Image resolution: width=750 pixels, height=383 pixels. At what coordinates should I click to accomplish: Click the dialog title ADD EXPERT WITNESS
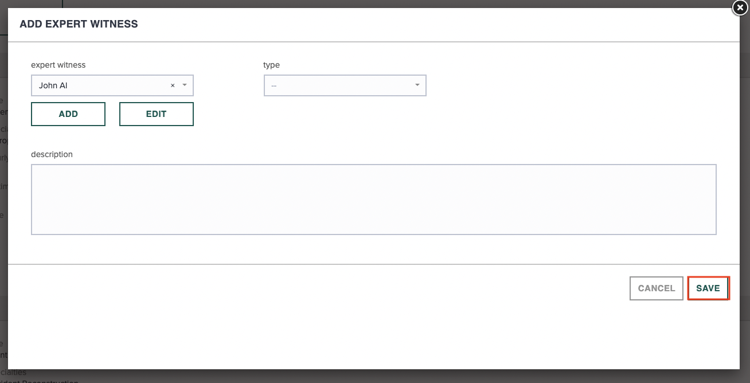[x=79, y=24]
